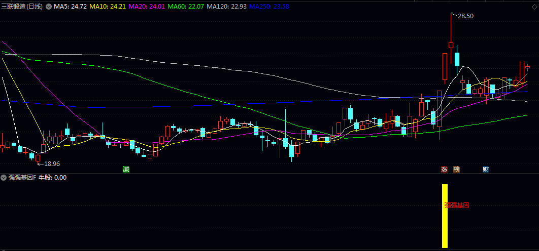Select the chart title 三联锻造(日线)
The width and height of the screenshot is (539, 251).
click(22, 7)
